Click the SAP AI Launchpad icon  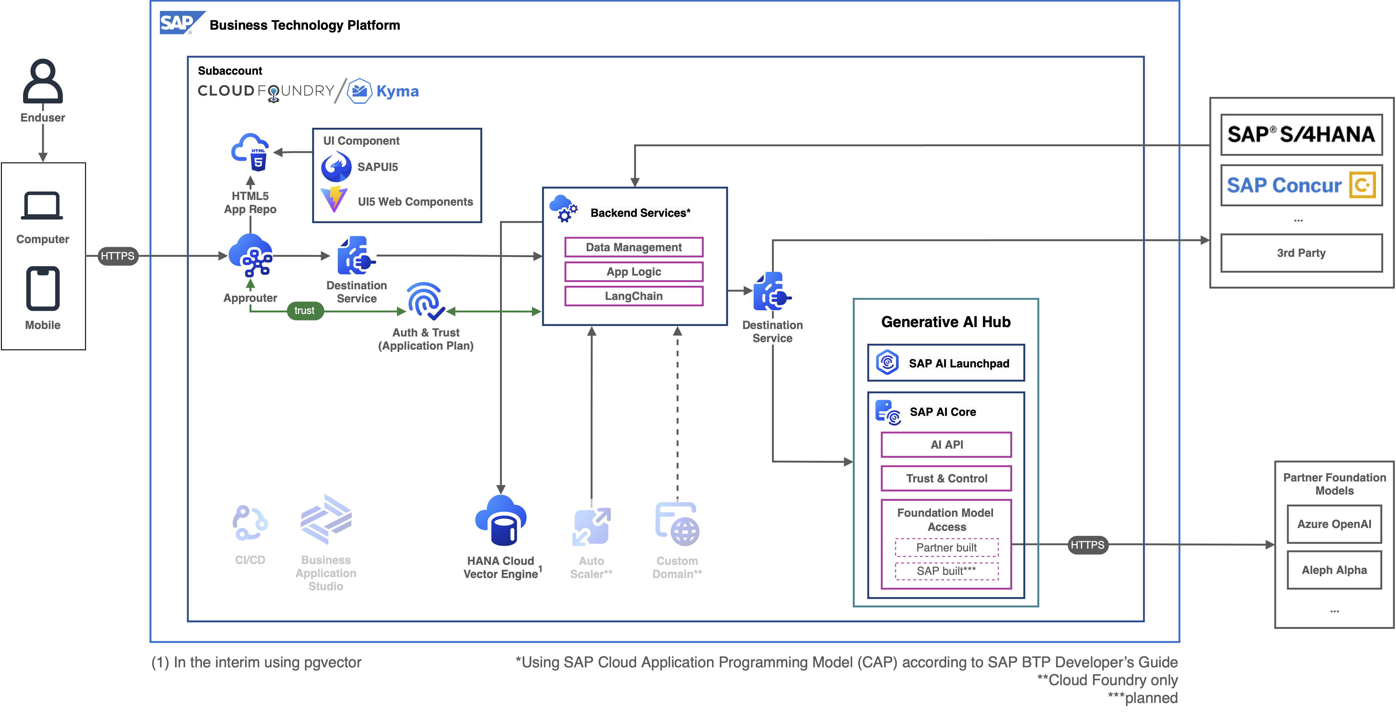[x=888, y=362]
